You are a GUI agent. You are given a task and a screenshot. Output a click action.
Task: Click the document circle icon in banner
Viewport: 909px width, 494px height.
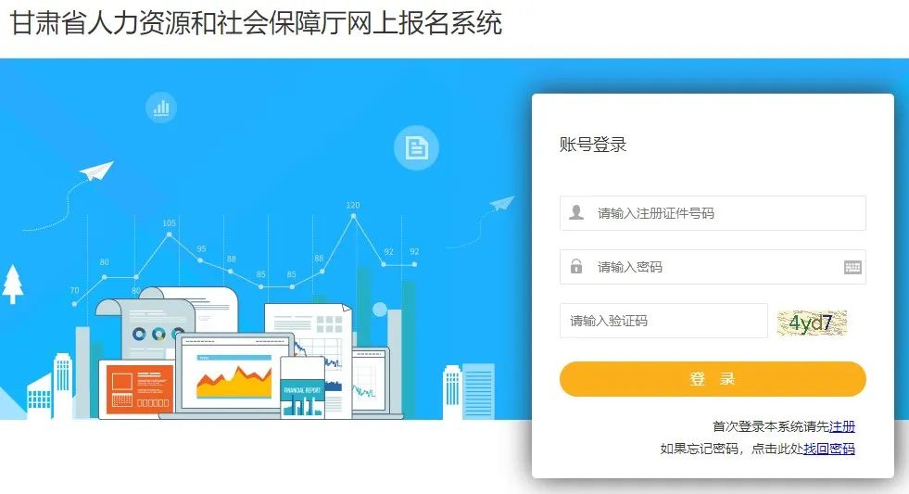[x=416, y=147]
